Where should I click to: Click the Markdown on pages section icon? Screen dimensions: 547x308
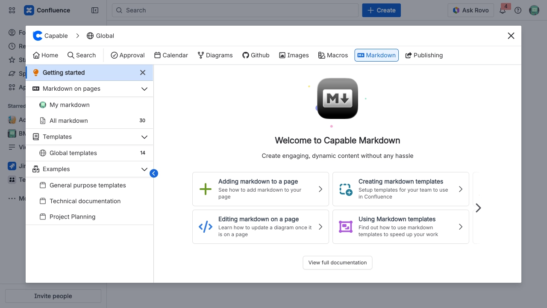pos(36,89)
